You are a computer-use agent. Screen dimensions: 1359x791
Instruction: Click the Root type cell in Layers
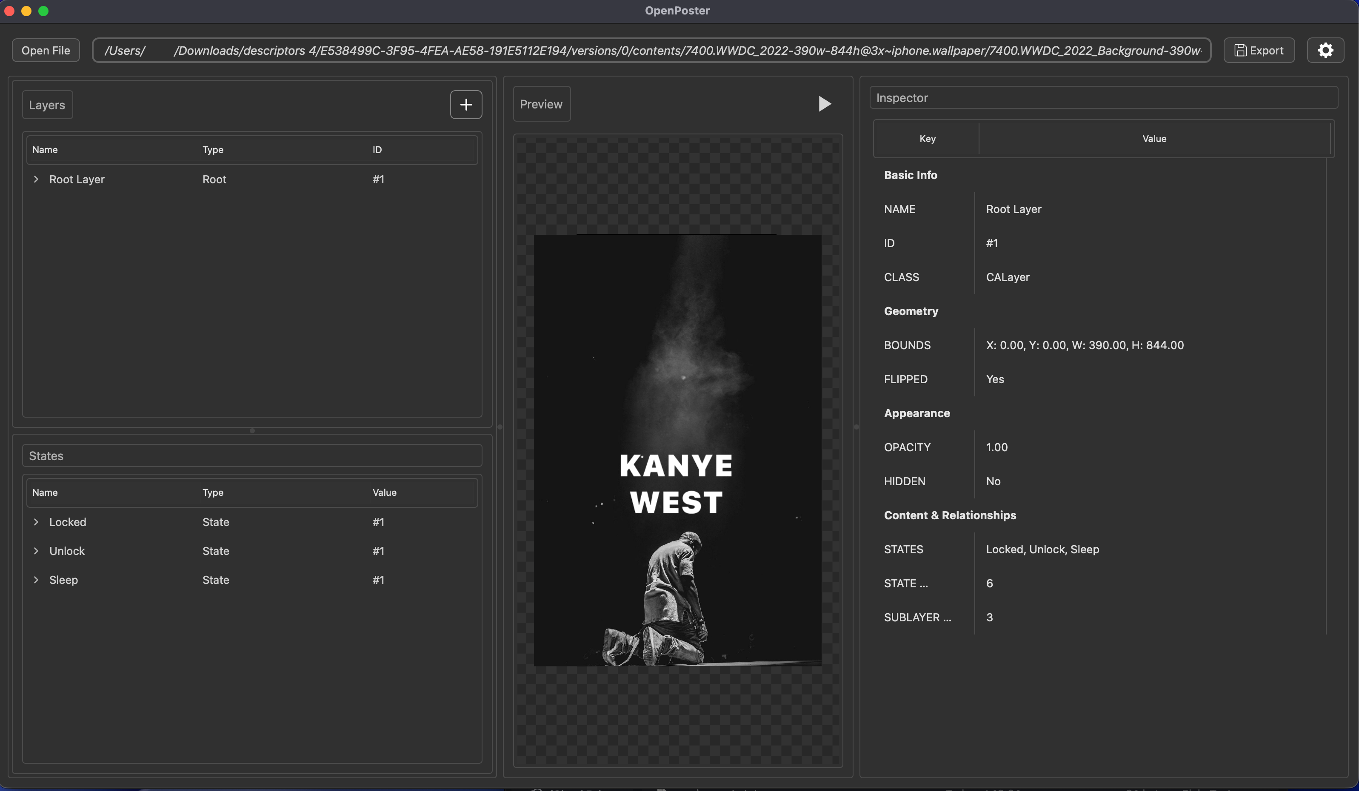pyautogui.click(x=214, y=179)
